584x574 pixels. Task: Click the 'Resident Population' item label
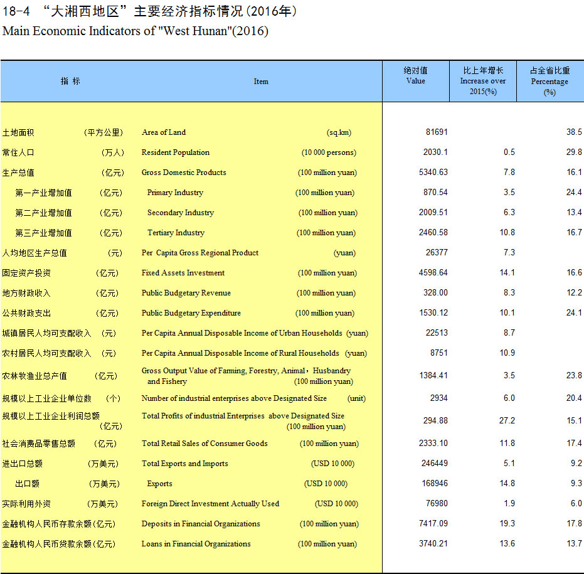tap(176, 152)
